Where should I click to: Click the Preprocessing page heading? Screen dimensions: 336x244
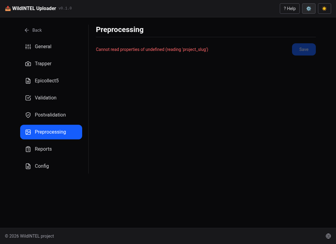click(x=119, y=30)
